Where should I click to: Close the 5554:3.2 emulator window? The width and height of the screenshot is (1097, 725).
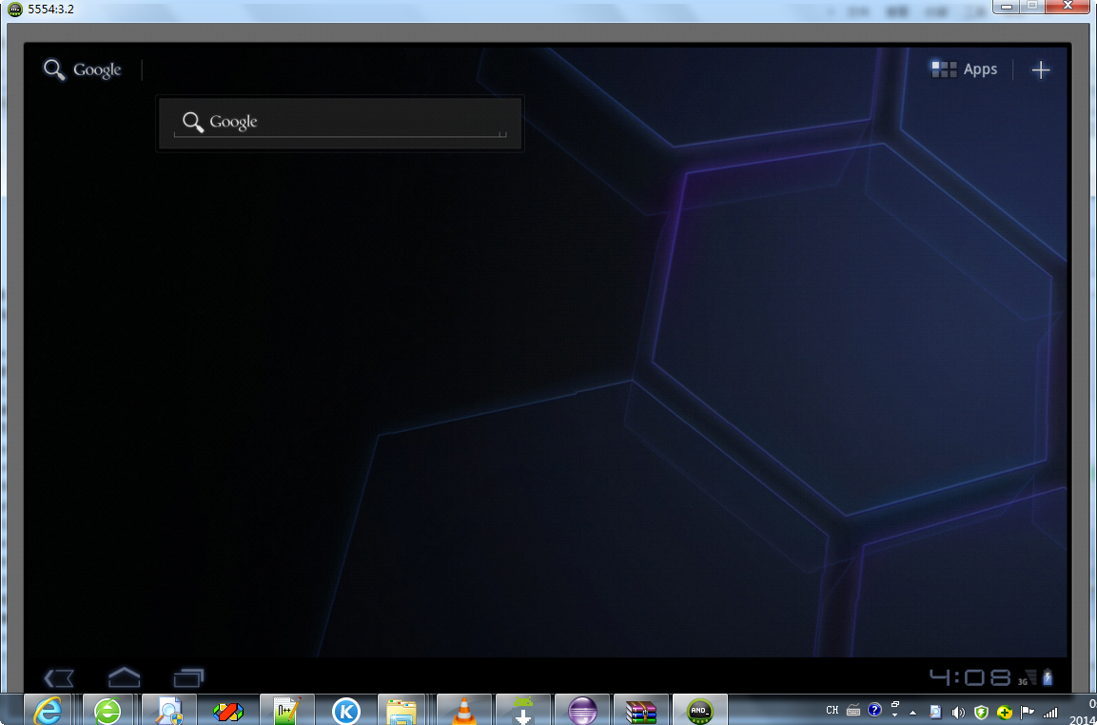tap(1068, 7)
